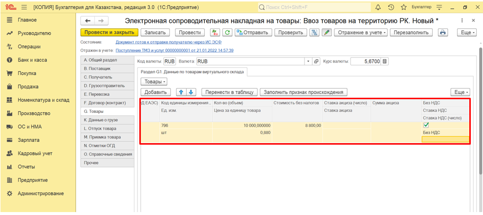Viewport: 483px width, 215px height.
Task: Click the print icon button
Action: click(443, 32)
